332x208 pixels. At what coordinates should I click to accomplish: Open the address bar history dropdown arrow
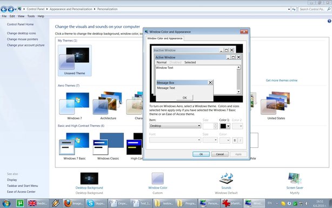pyautogui.click(x=289, y=9)
